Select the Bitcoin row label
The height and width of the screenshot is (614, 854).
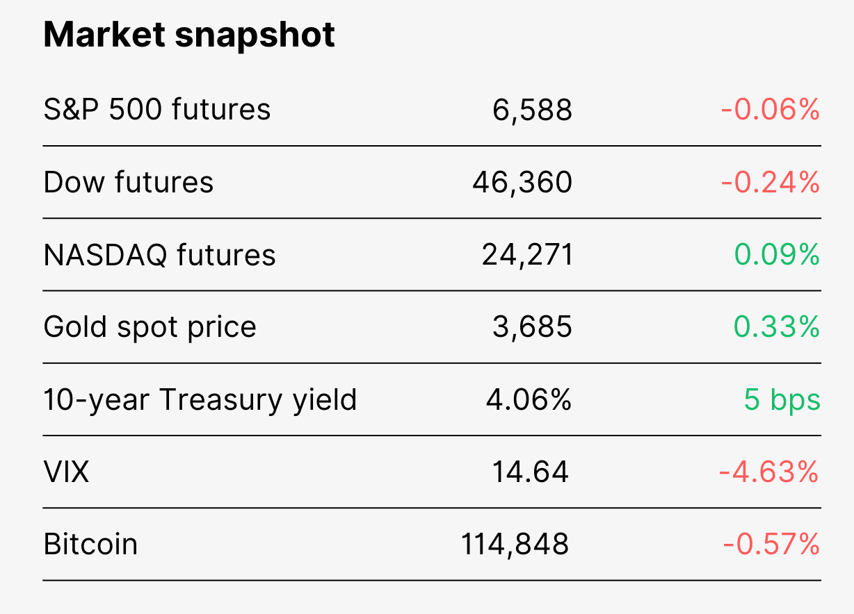pyautogui.click(x=90, y=544)
